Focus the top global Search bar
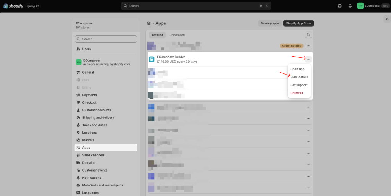Image resolution: width=391 pixels, height=196 pixels. tap(196, 6)
